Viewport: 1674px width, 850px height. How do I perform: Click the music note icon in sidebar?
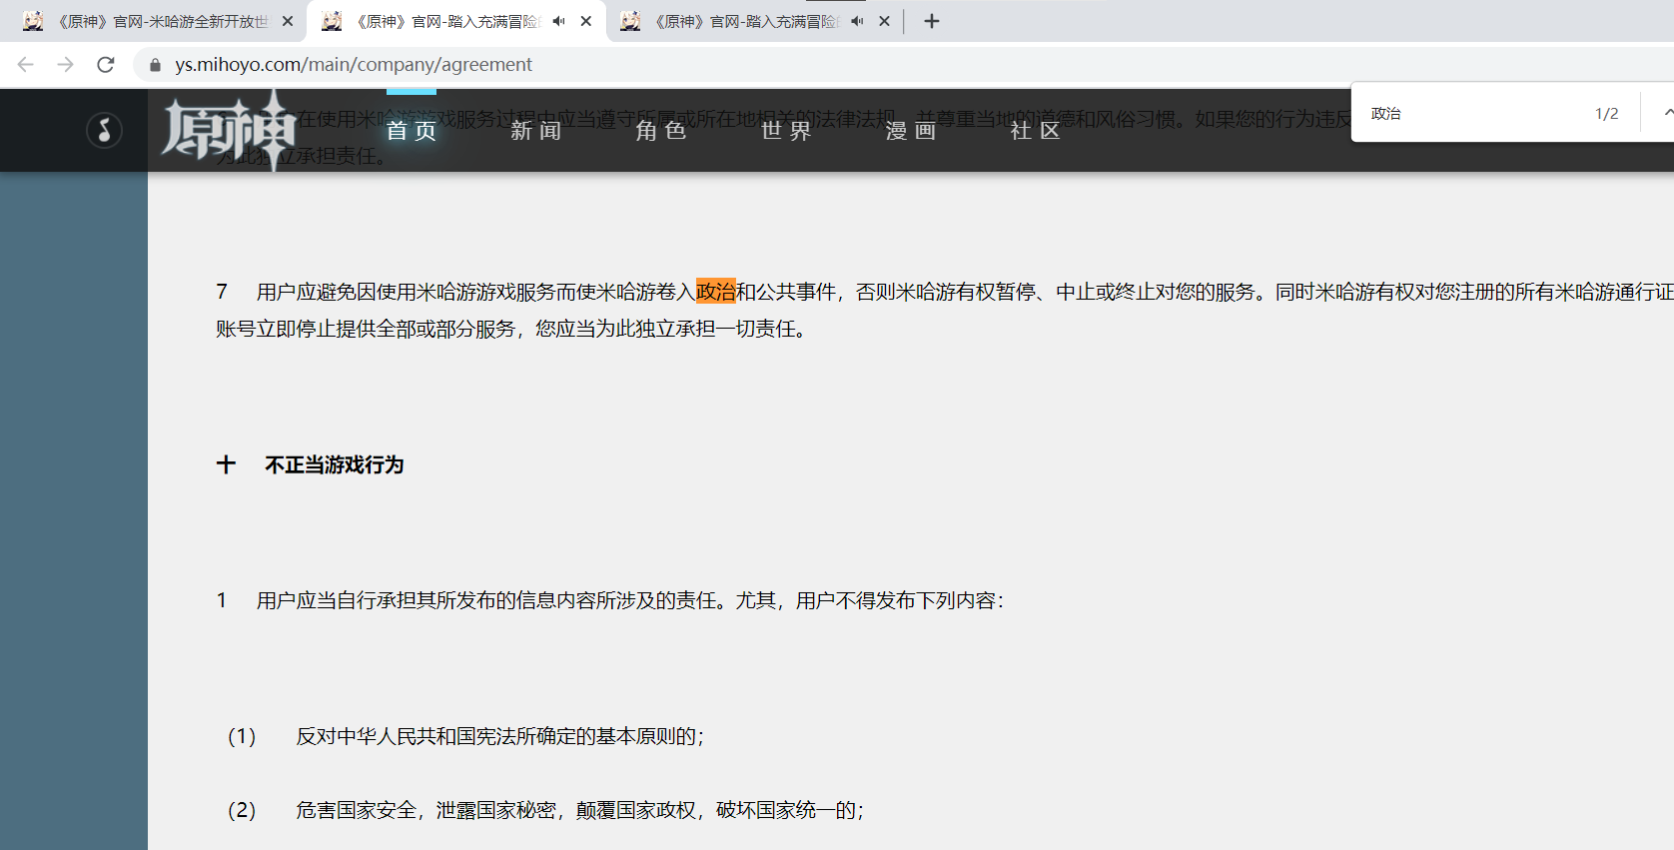coord(104,130)
